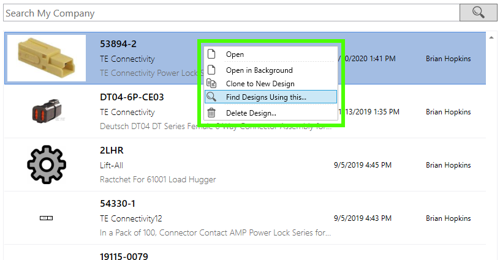Image resolution: width=500 pixels, height=260 pixels.
Task: Click the TE Connectivity12 manufacturer text
Action: point(131,218)
